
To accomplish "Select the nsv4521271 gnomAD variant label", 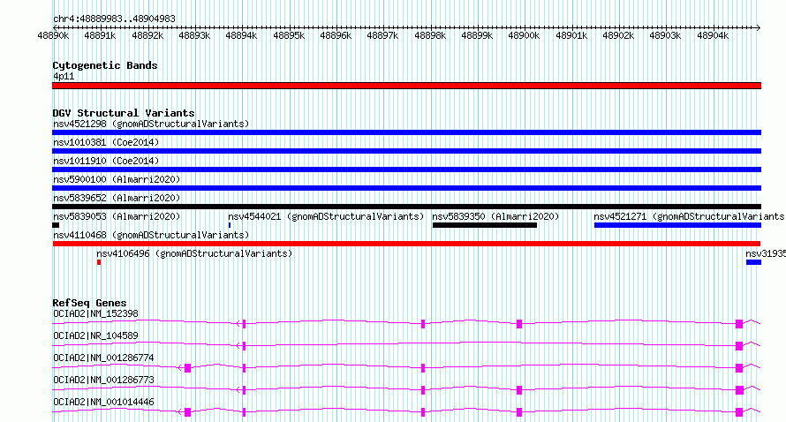I will click(689, 216).
